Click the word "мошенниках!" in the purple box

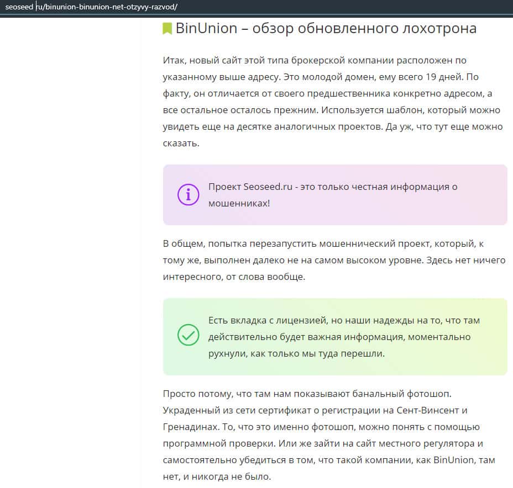pos(239,203)
